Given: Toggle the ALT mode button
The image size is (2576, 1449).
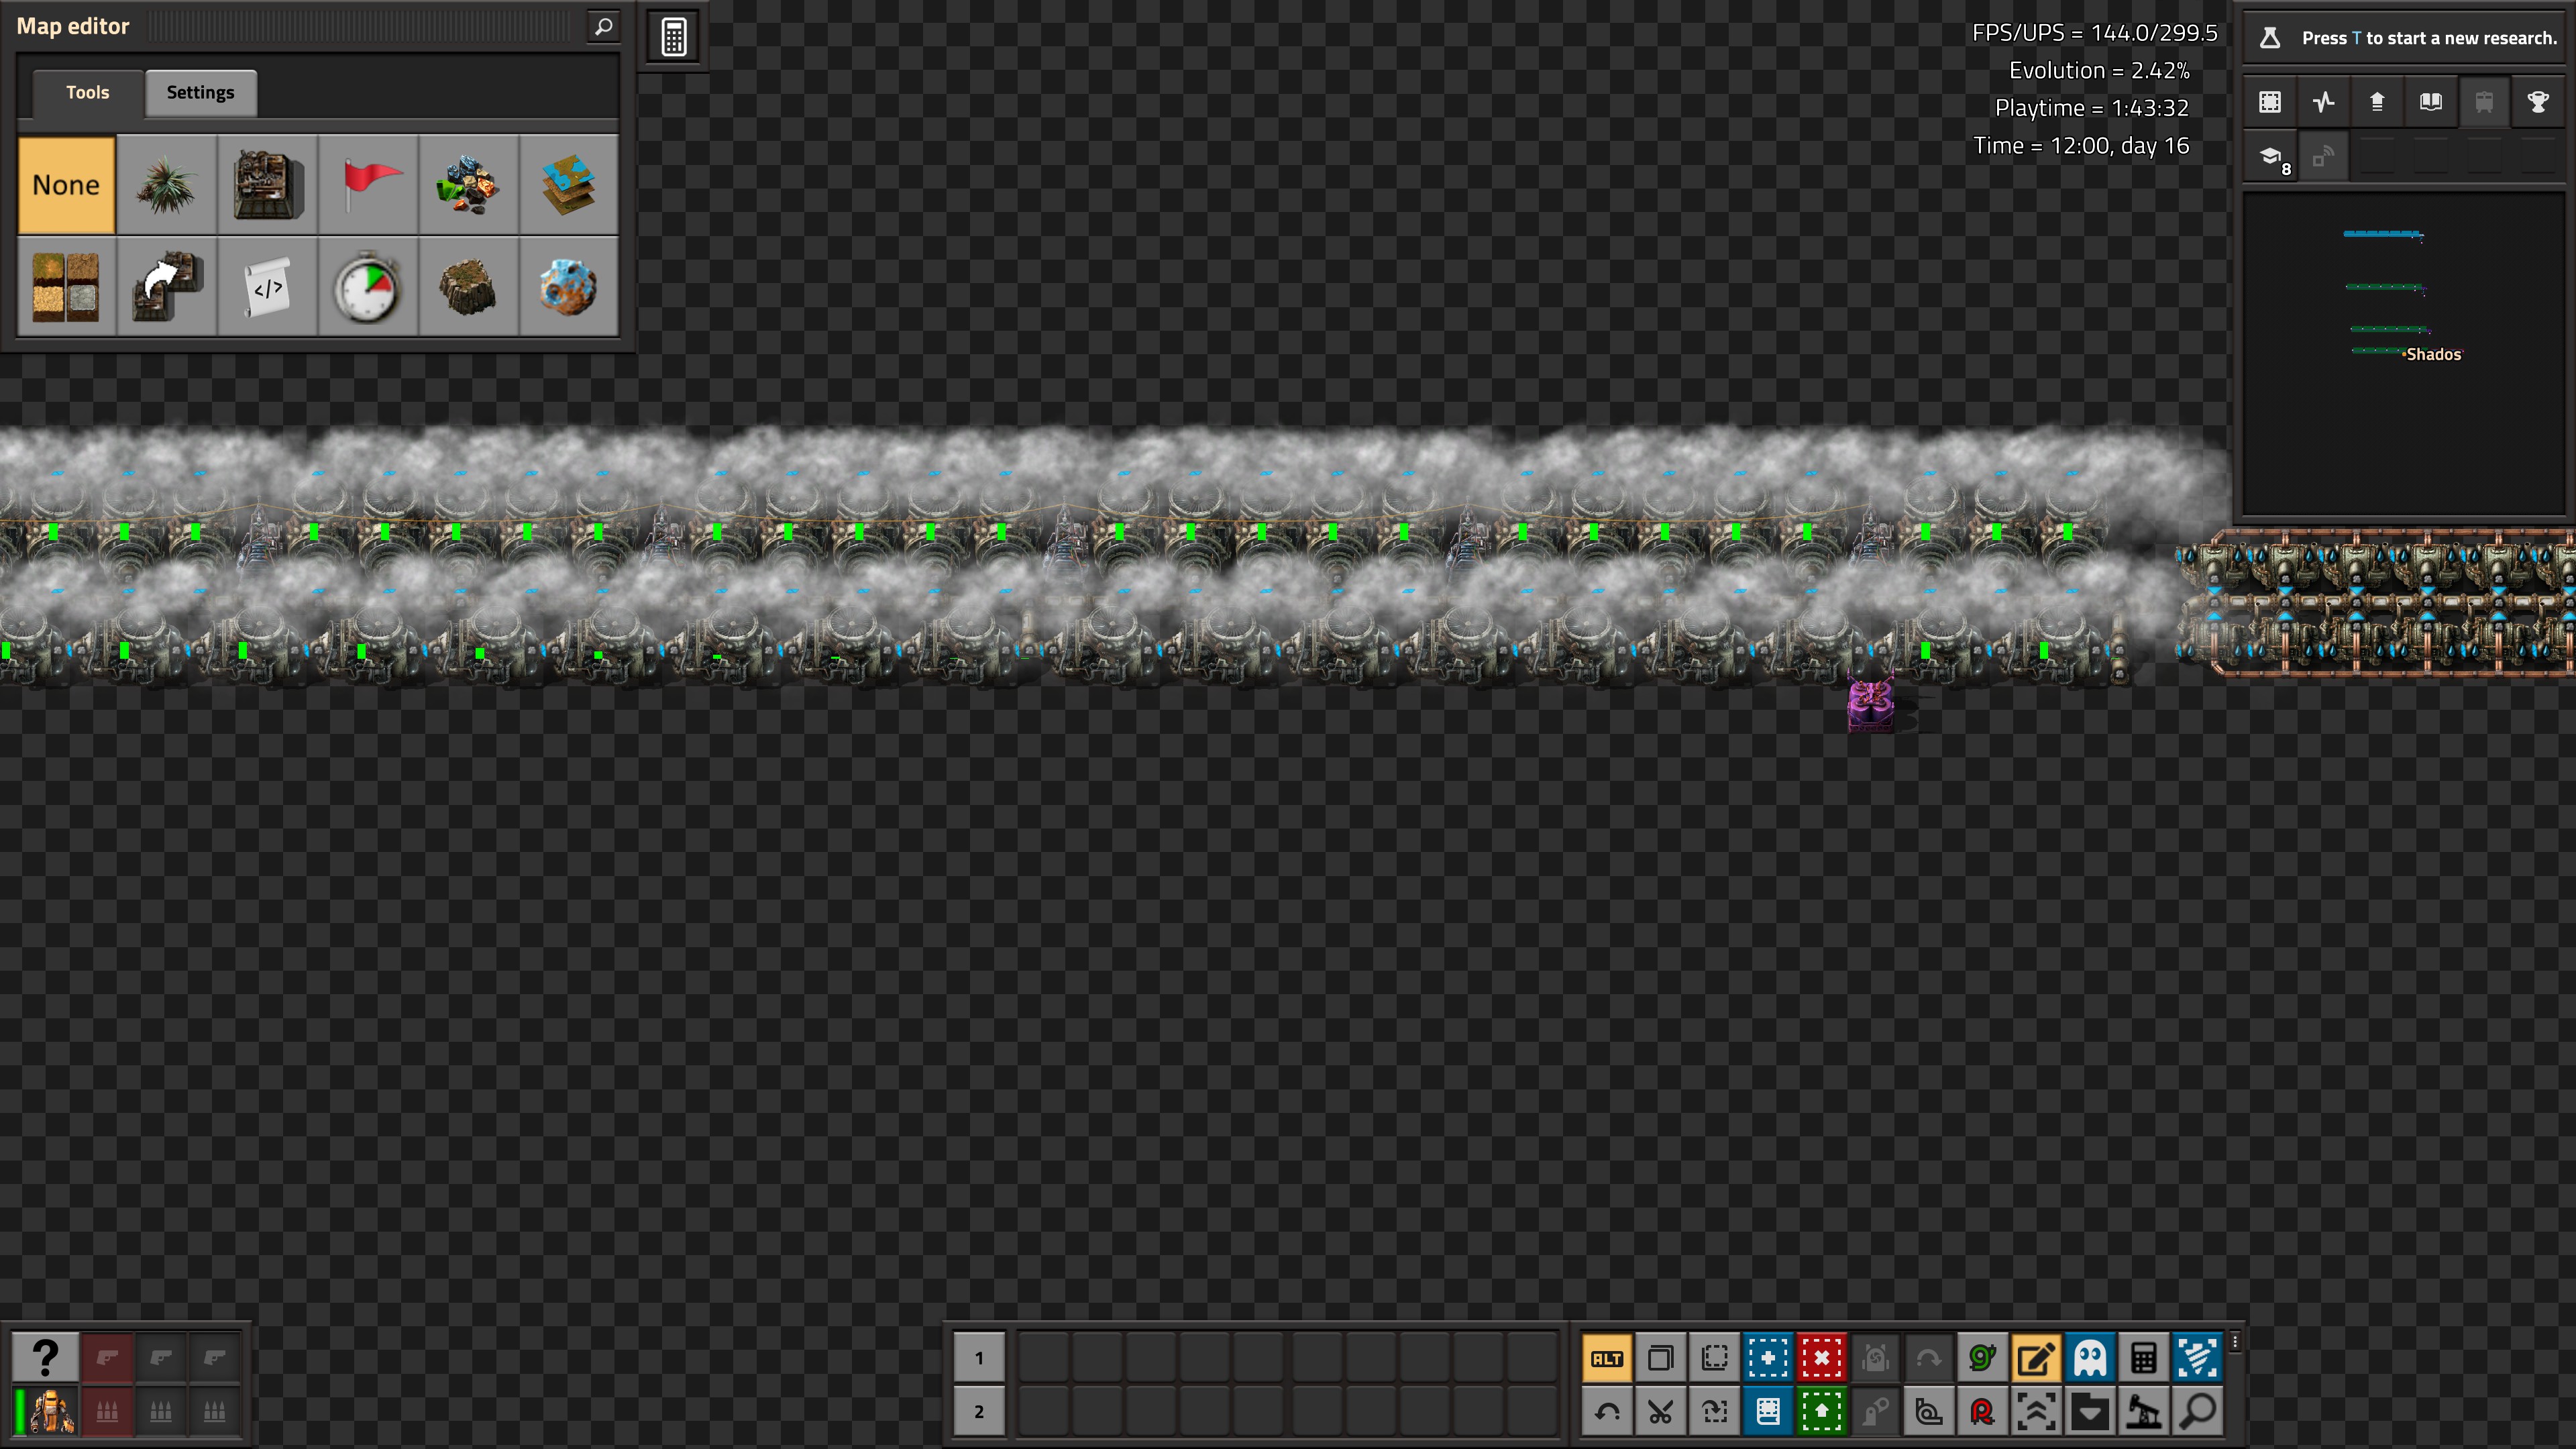Looking at the screenshot, I should coord(1607,1358).
